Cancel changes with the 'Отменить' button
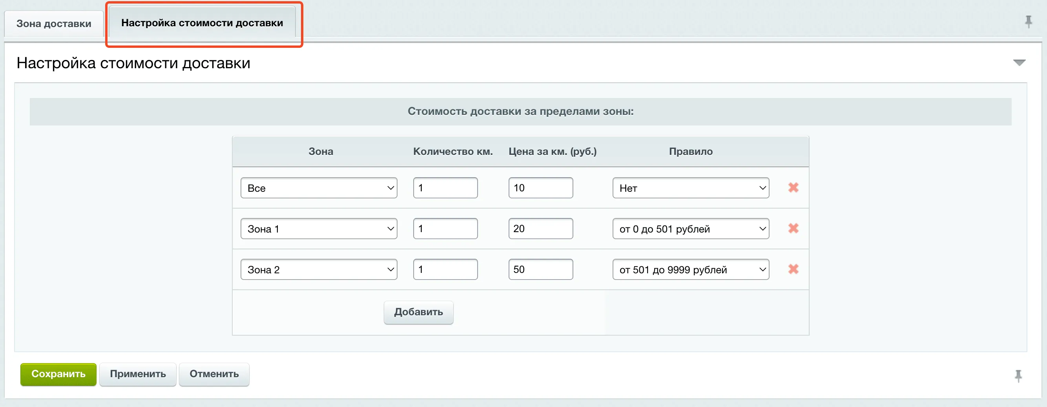 pyautogui.click(x=214, y=374)
